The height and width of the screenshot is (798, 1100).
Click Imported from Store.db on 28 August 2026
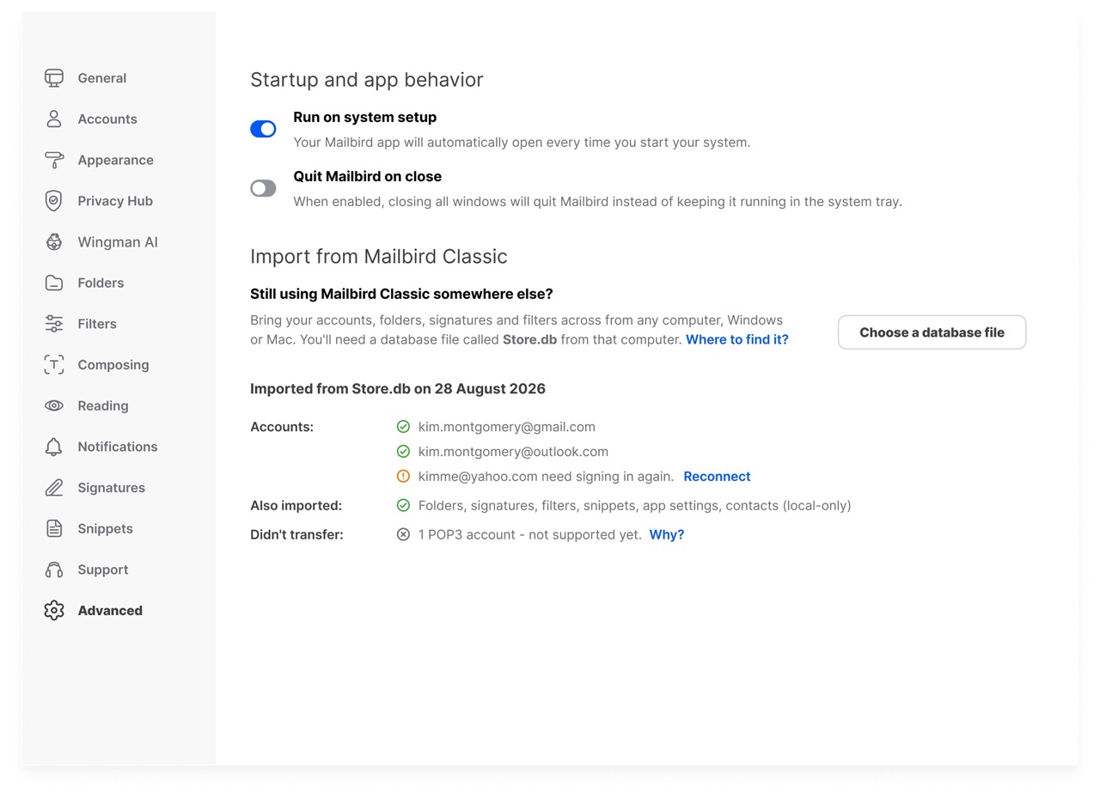coord(398,389)
